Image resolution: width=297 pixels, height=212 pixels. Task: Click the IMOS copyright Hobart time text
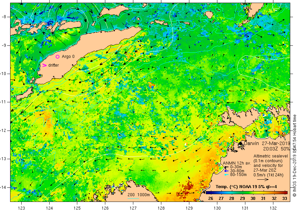click(294, 155)
